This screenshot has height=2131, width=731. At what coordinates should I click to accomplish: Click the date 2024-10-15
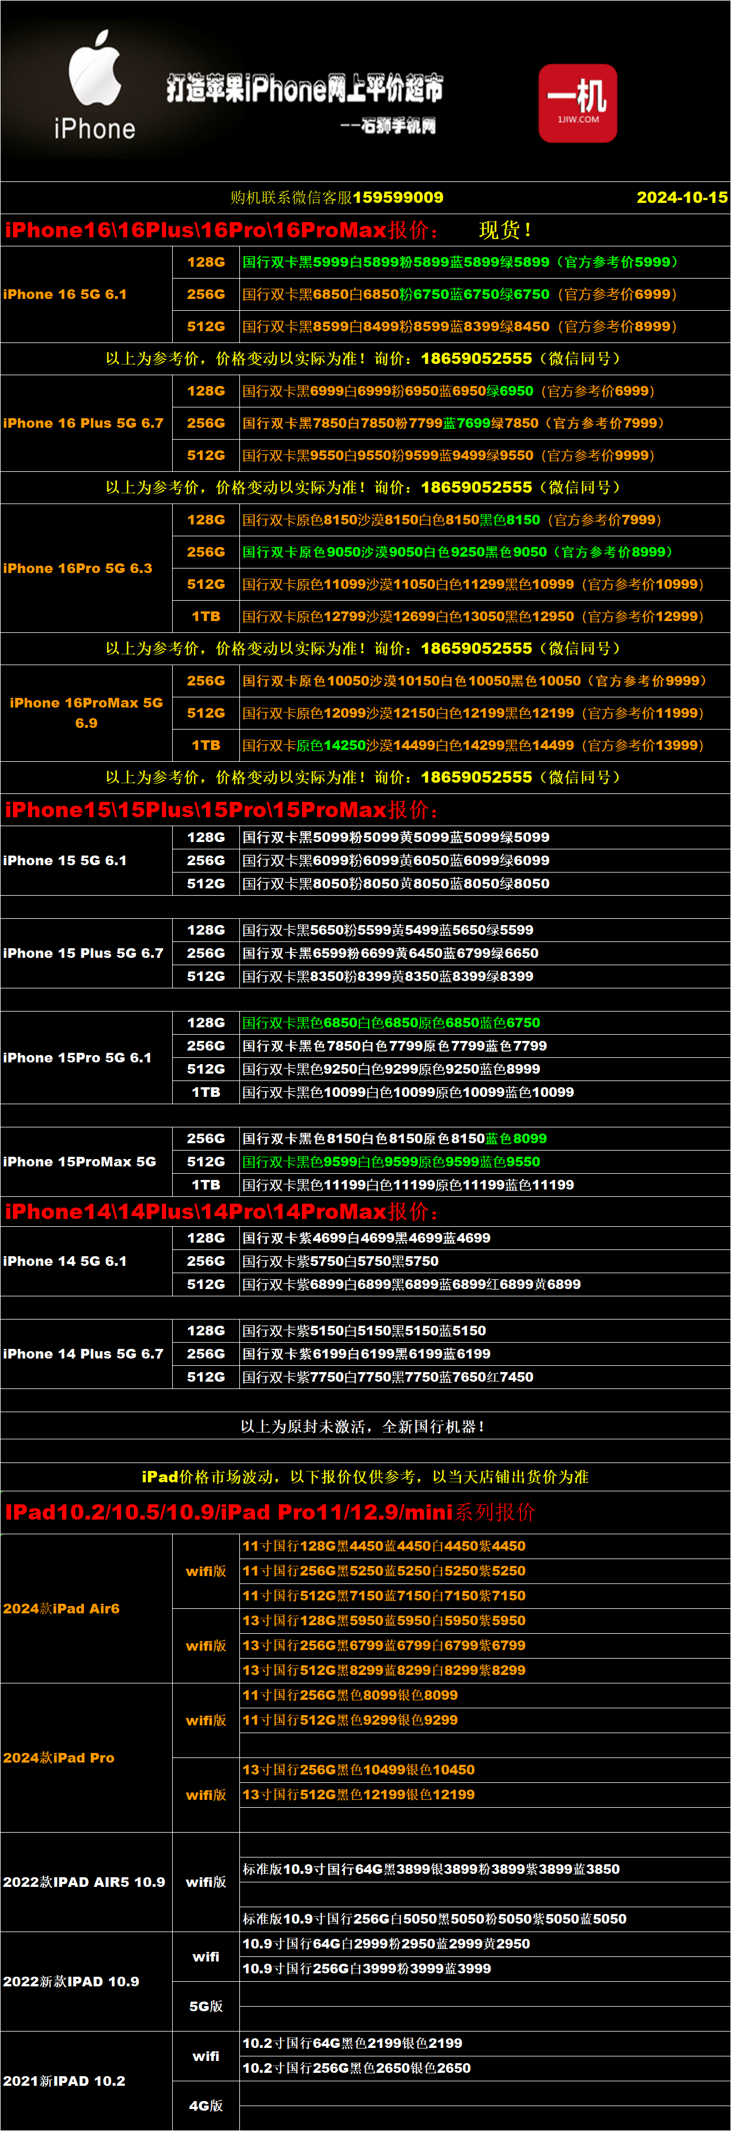click(682, 198)
